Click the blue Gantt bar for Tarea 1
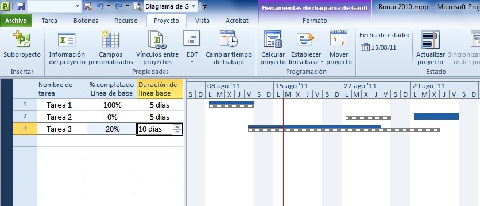 pyautogui.click(x=231, y=103)
